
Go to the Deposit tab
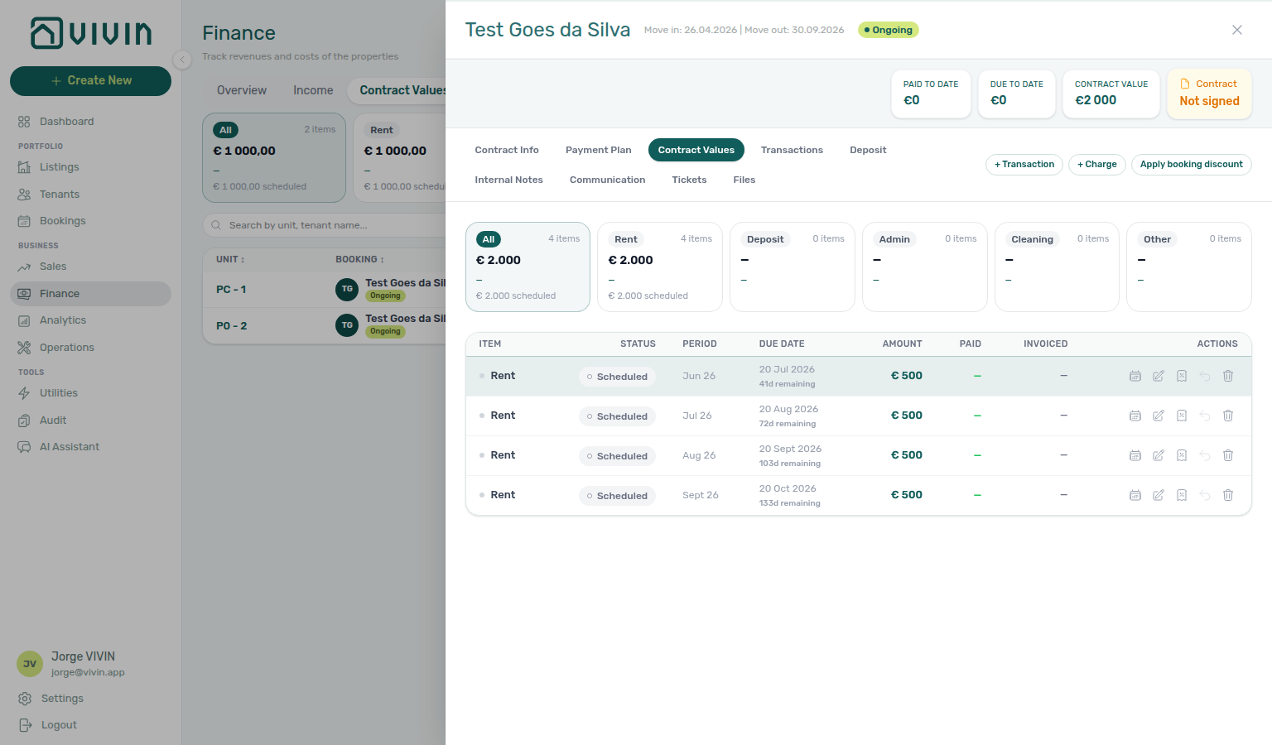click(868, 150)
